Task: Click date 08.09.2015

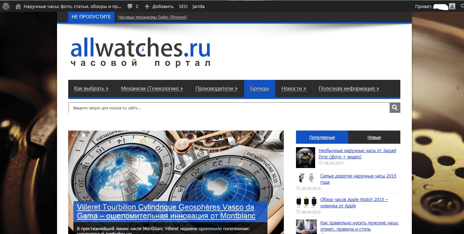Action: click(x=334, y=163)
